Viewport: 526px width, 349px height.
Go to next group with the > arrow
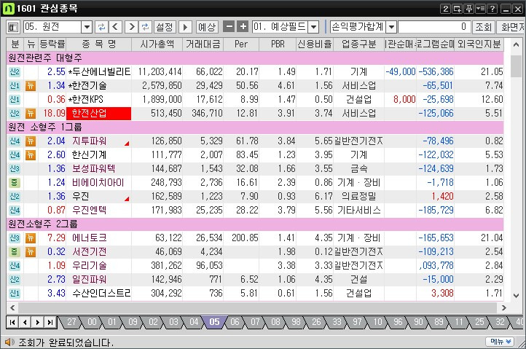[x=131, y=27]
